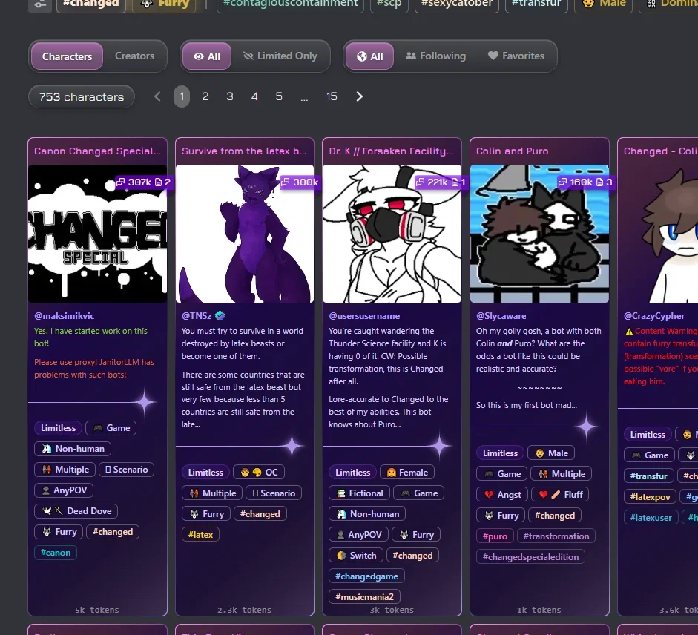This screenshot has width=698, height=635.
Task: Click the 753 characters count label
Action: pyautogui.click(x=82, y=96)
